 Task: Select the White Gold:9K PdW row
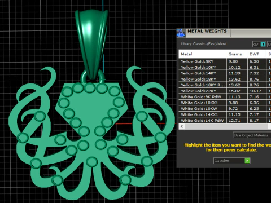[225, 97]
